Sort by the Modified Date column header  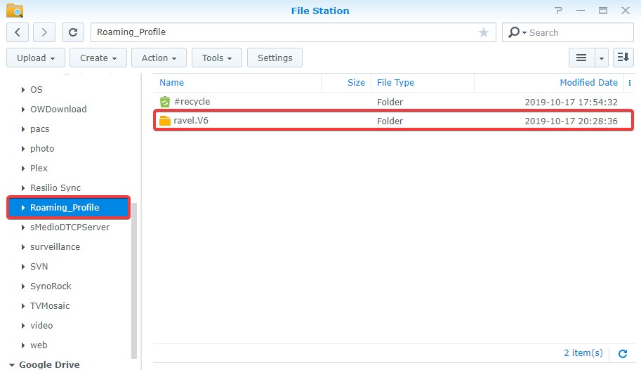coord(588,83)
